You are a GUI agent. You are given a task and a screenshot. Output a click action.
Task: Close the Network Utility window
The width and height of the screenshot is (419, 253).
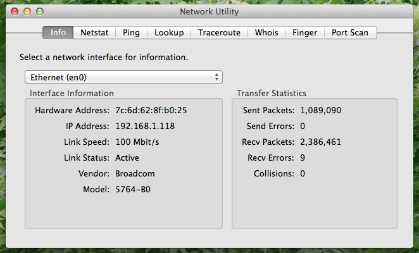[15, 11]
